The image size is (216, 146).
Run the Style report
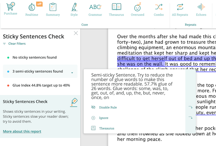[x=74, y=7]
